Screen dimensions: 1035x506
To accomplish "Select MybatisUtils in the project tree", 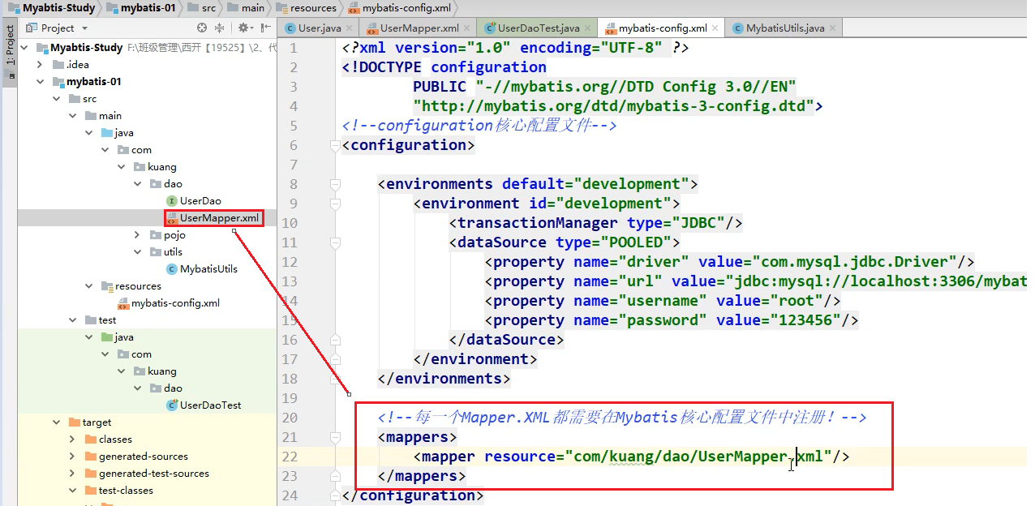I will click(x=208, y=269).
